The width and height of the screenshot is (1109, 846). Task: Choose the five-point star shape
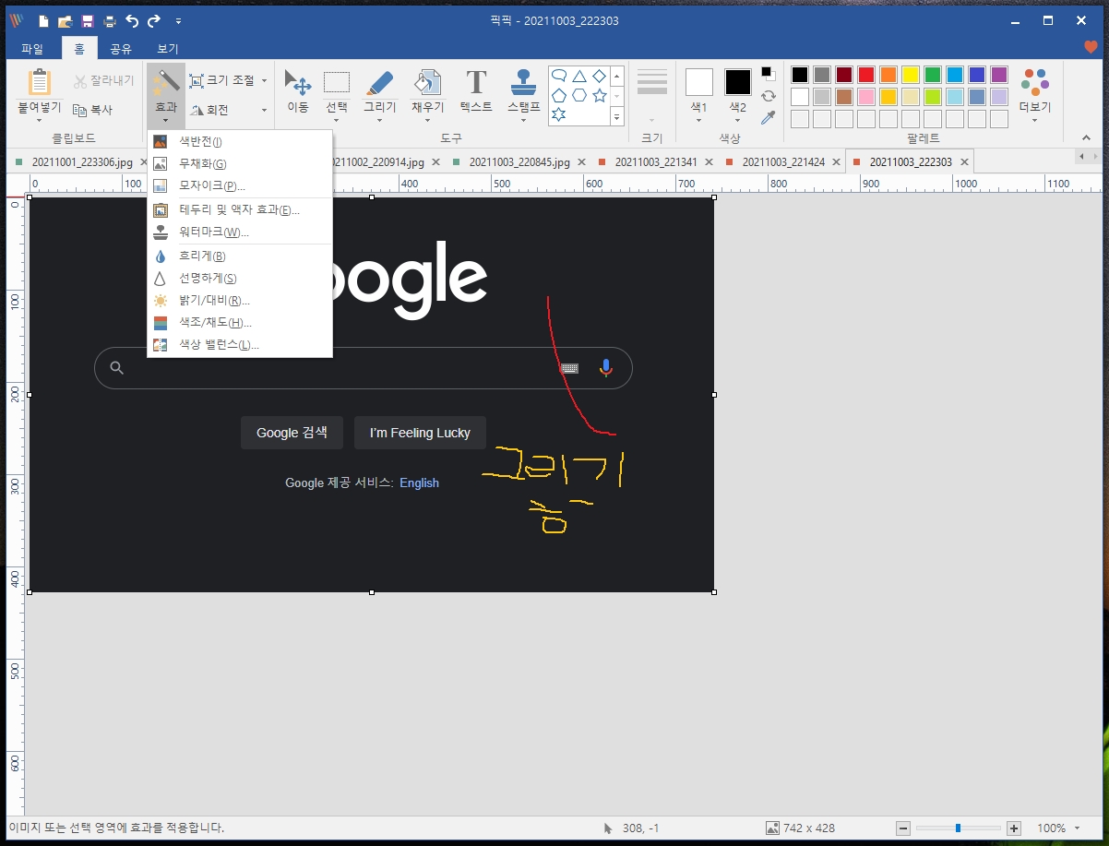point(600,96)
